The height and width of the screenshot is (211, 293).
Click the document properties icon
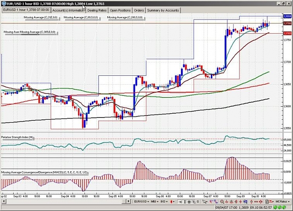(267, 202)
